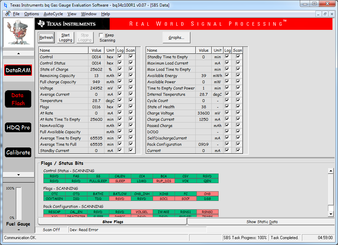Click flags panel scroll down arrow
338x245 pixels.
coord(331,214)
